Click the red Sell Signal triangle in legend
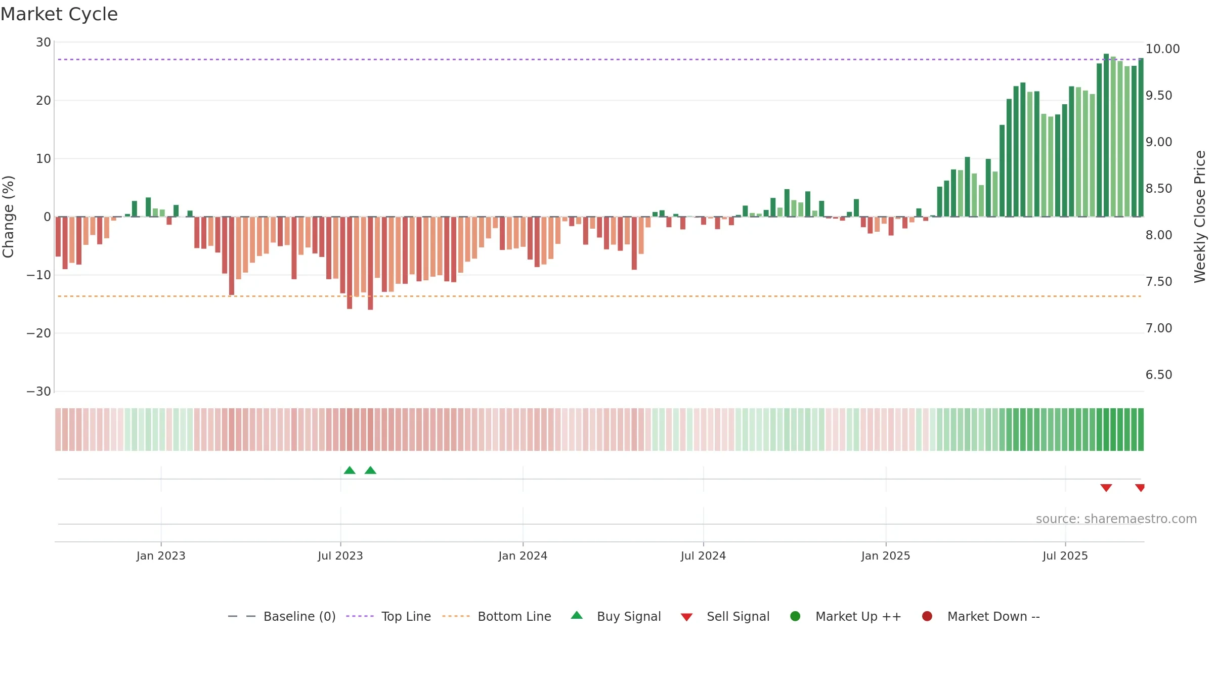 tap(686, 617)
